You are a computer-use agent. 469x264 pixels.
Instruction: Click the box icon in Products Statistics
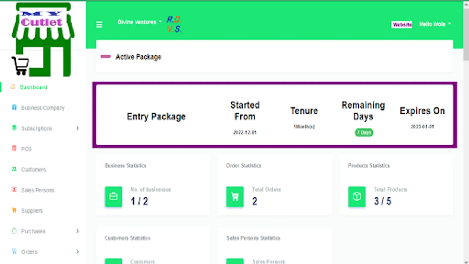[x=357, y=196]
